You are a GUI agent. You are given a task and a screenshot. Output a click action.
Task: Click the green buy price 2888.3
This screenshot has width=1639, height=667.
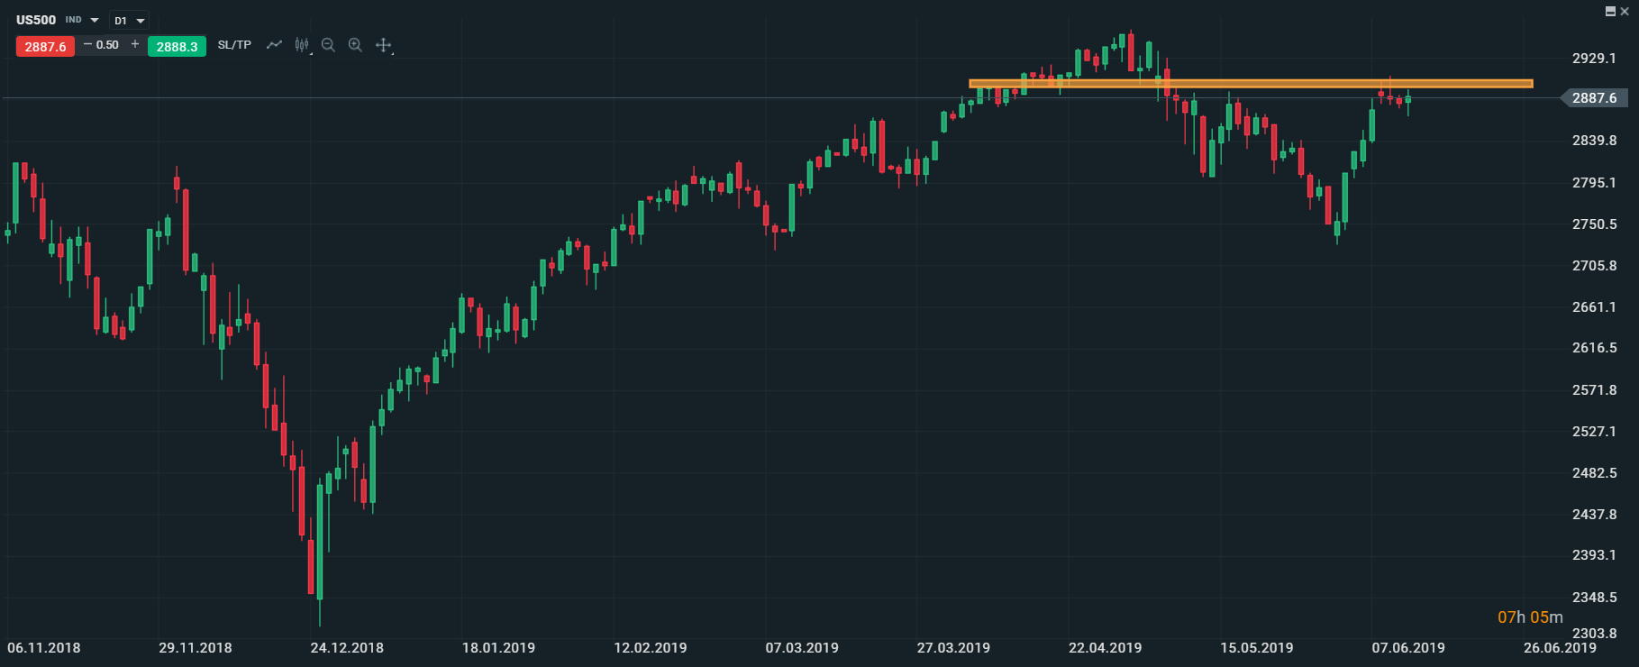177,46
